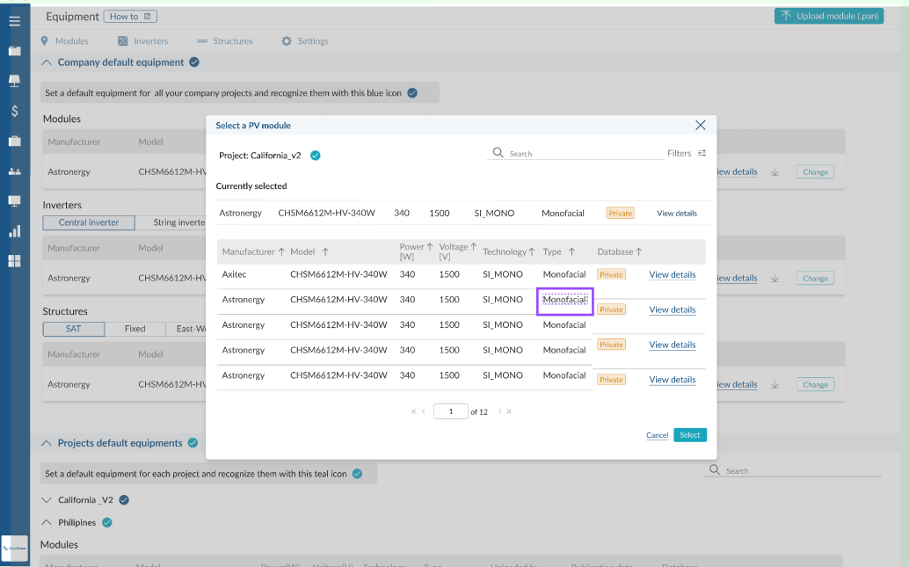Sort table by Power [W] arrow
The width and height of the screenshot is (909, 567).
pyautogui.click(x=430, y=246)
